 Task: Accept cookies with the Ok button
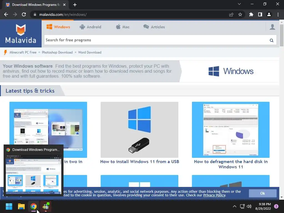[x=263, y=193]
